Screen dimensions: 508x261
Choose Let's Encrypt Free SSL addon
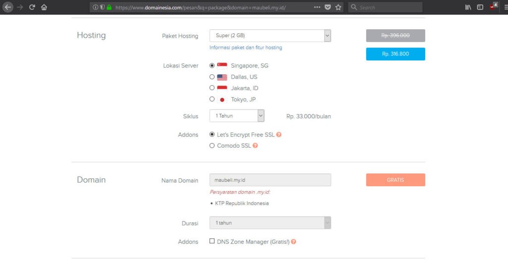tap(212, 134)
